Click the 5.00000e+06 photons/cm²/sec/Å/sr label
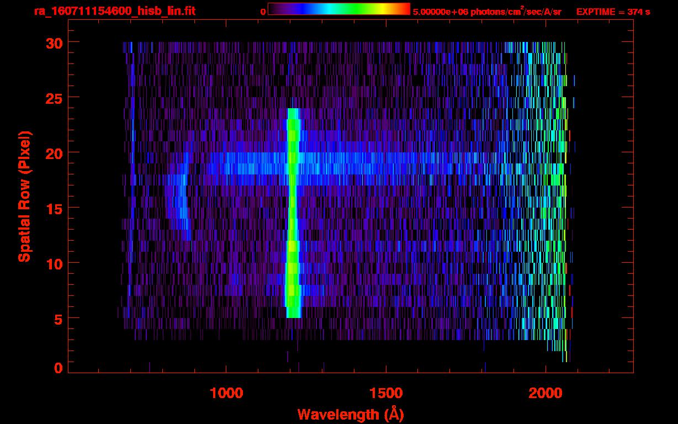Image resolution: width=678 pixels, height=424 pixels. [x=487, y=11]
